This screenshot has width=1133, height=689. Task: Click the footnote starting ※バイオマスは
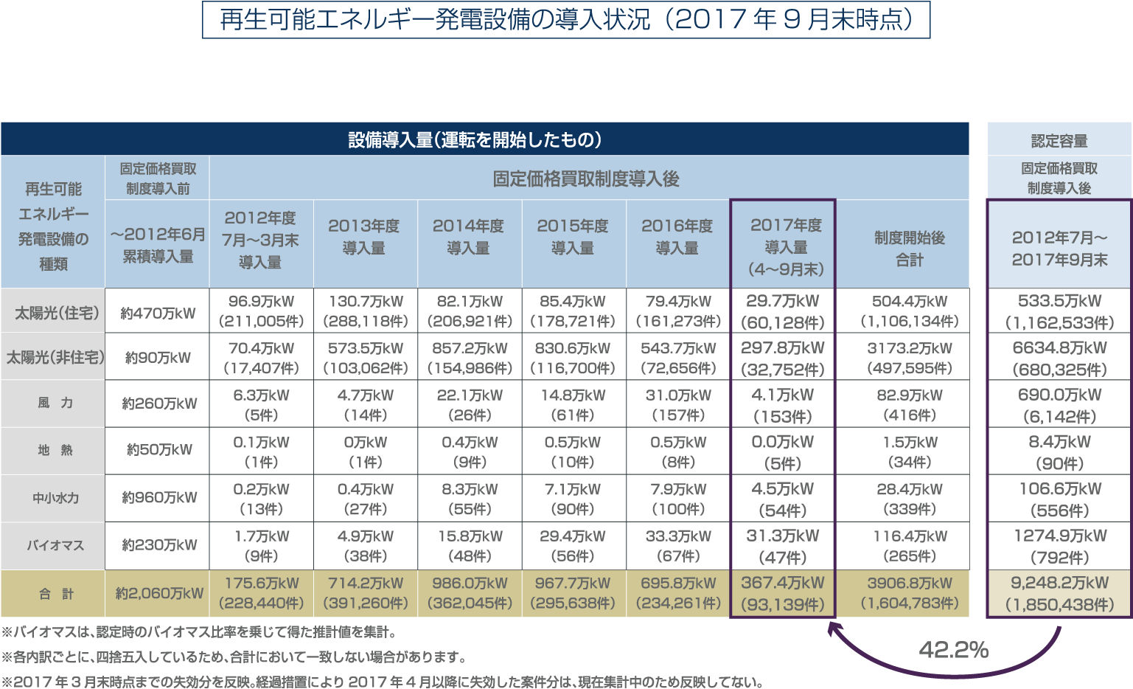pos(200,632)
